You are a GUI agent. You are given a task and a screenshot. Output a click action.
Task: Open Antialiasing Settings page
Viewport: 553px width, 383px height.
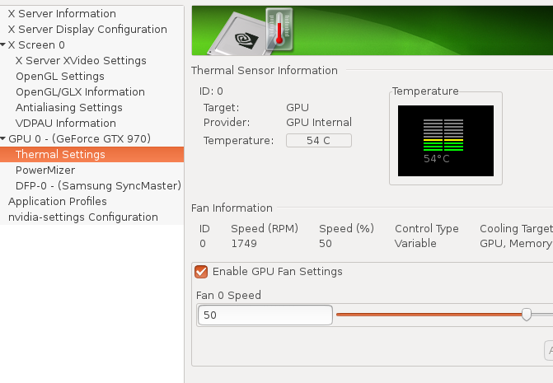[68, 107]
